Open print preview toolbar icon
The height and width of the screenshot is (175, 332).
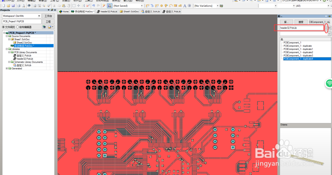click(x=23, y=6)
